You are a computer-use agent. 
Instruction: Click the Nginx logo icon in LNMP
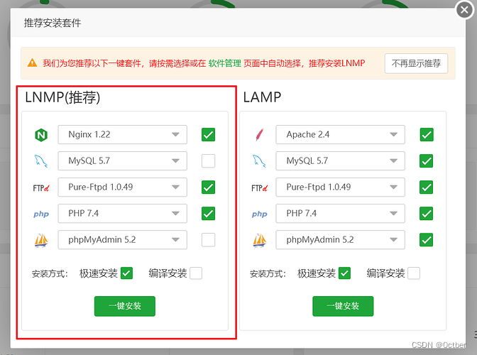coord(41,135)
